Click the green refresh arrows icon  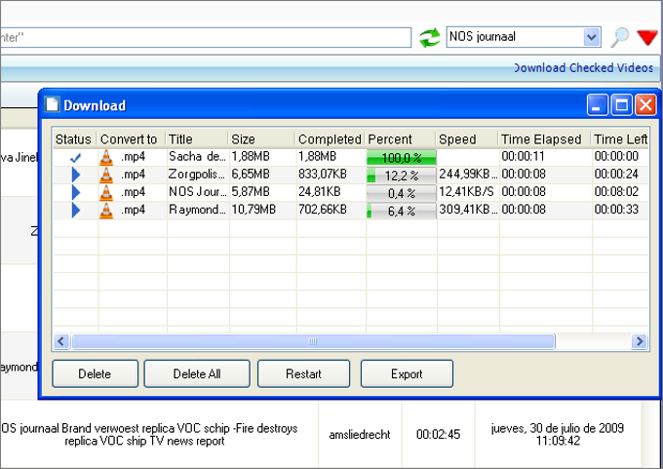(x=430, y=38)
